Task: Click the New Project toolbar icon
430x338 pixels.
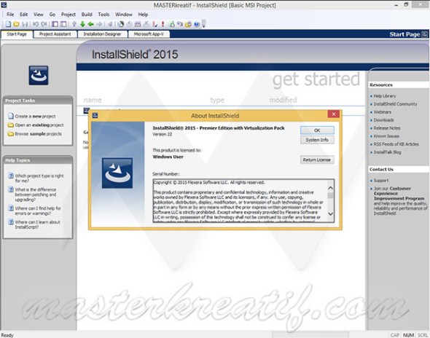Action: (x=8, y=24)
